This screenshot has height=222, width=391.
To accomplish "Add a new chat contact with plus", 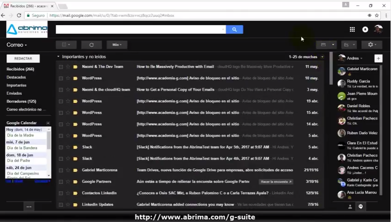I will coord(378,58).
